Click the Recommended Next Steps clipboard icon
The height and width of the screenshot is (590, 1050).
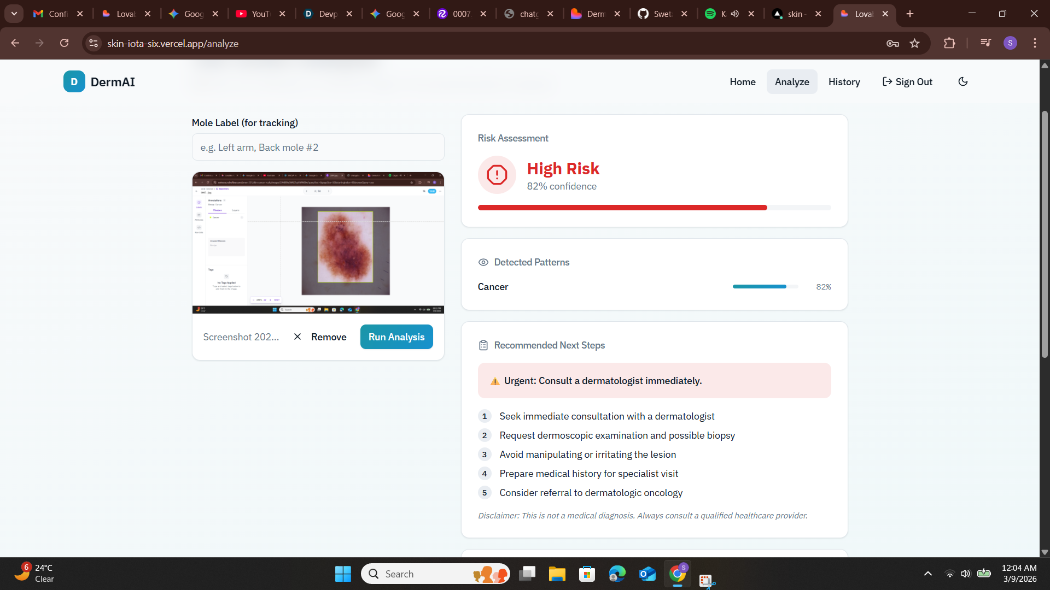[483, 345]
